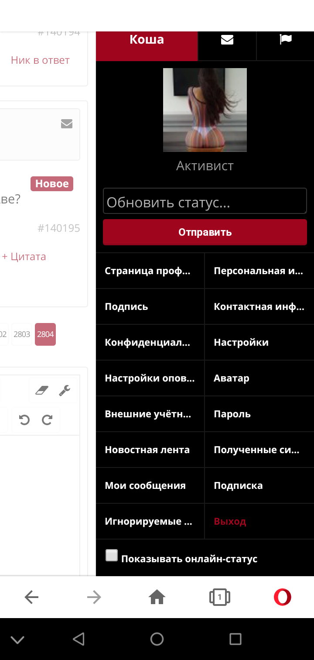Open the Новостная лента menu item
This screenshot has width=314, height=660.
pyautogui.click(x=150, y=450)
